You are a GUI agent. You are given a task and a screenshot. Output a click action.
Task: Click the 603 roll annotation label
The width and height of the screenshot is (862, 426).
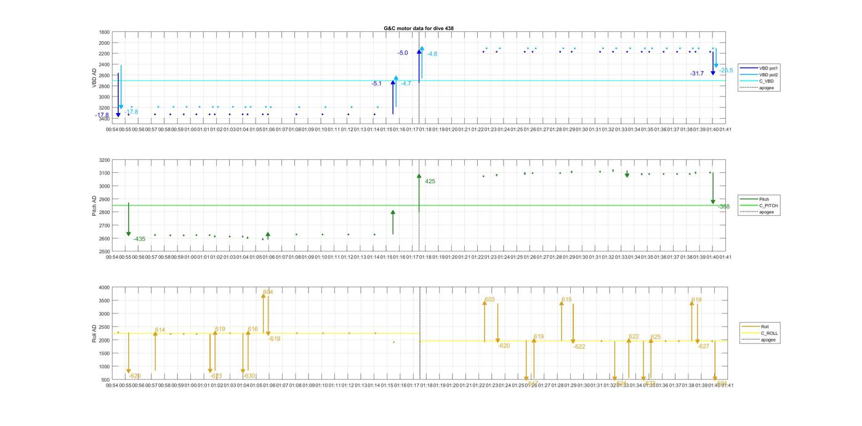pyautogui.click(x=489, y=300)
